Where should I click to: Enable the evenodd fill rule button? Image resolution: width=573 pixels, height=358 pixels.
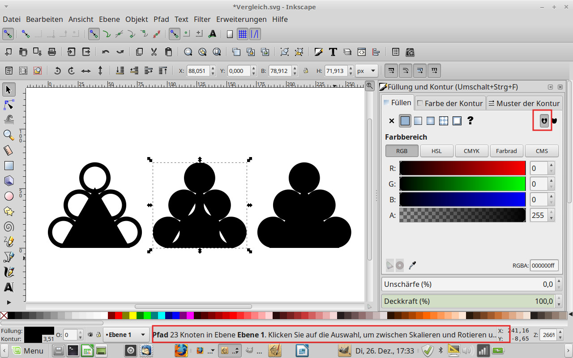click(544, 120)
